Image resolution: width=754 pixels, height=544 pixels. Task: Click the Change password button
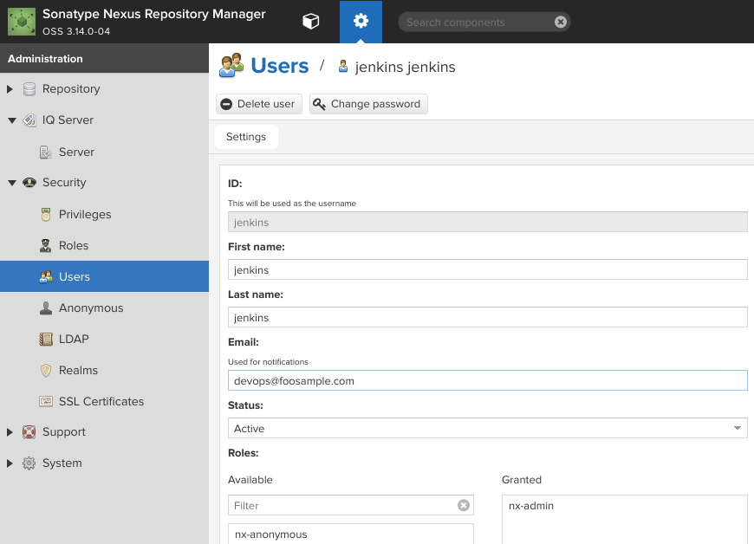tap(368, 104)
